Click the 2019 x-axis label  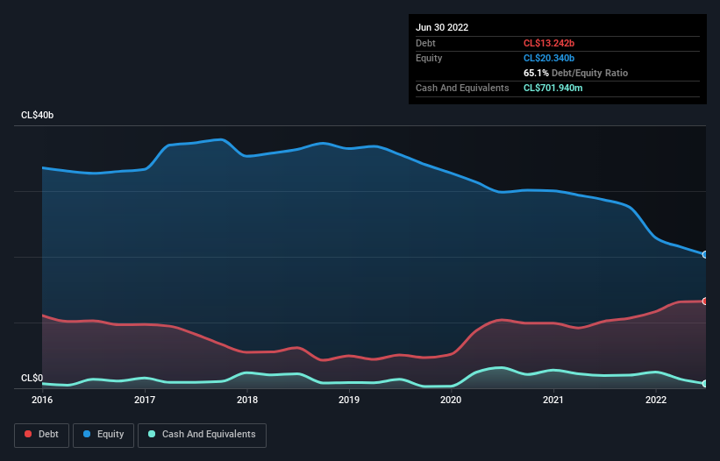click(349, 400)
